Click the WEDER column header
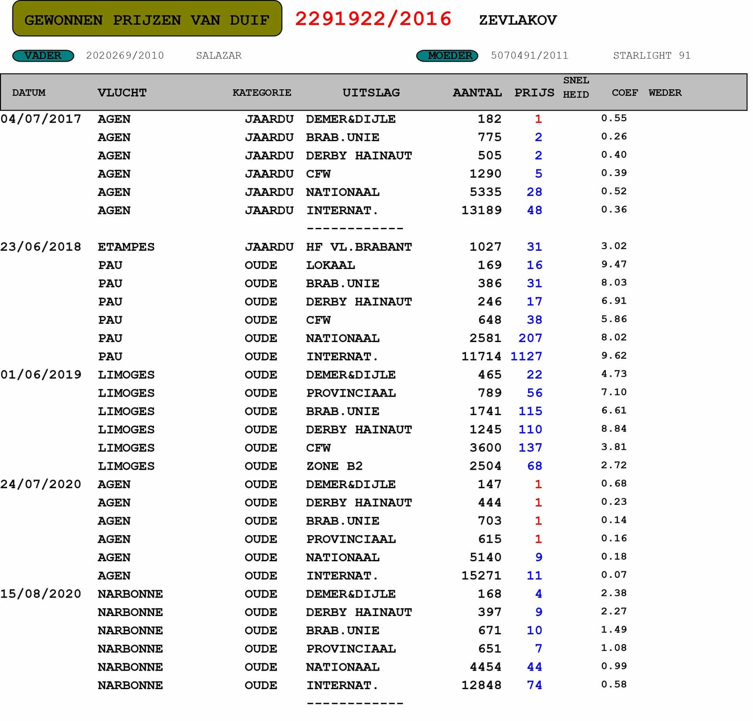Image resolution: width=753 pixels, height=721 pixels. tap(665, 93)
